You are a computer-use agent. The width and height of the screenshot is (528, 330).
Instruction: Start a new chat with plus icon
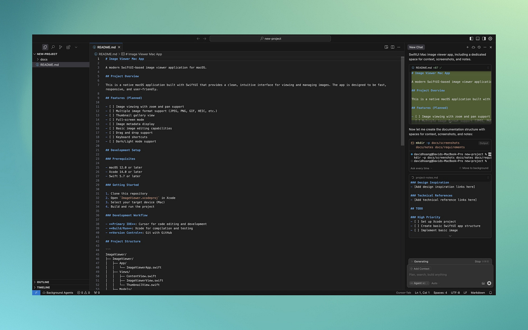(x=467, y=47)
